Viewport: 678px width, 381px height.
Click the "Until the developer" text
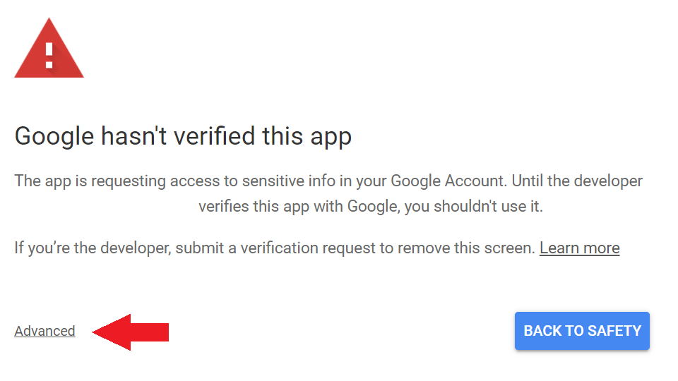coord(577,181)
